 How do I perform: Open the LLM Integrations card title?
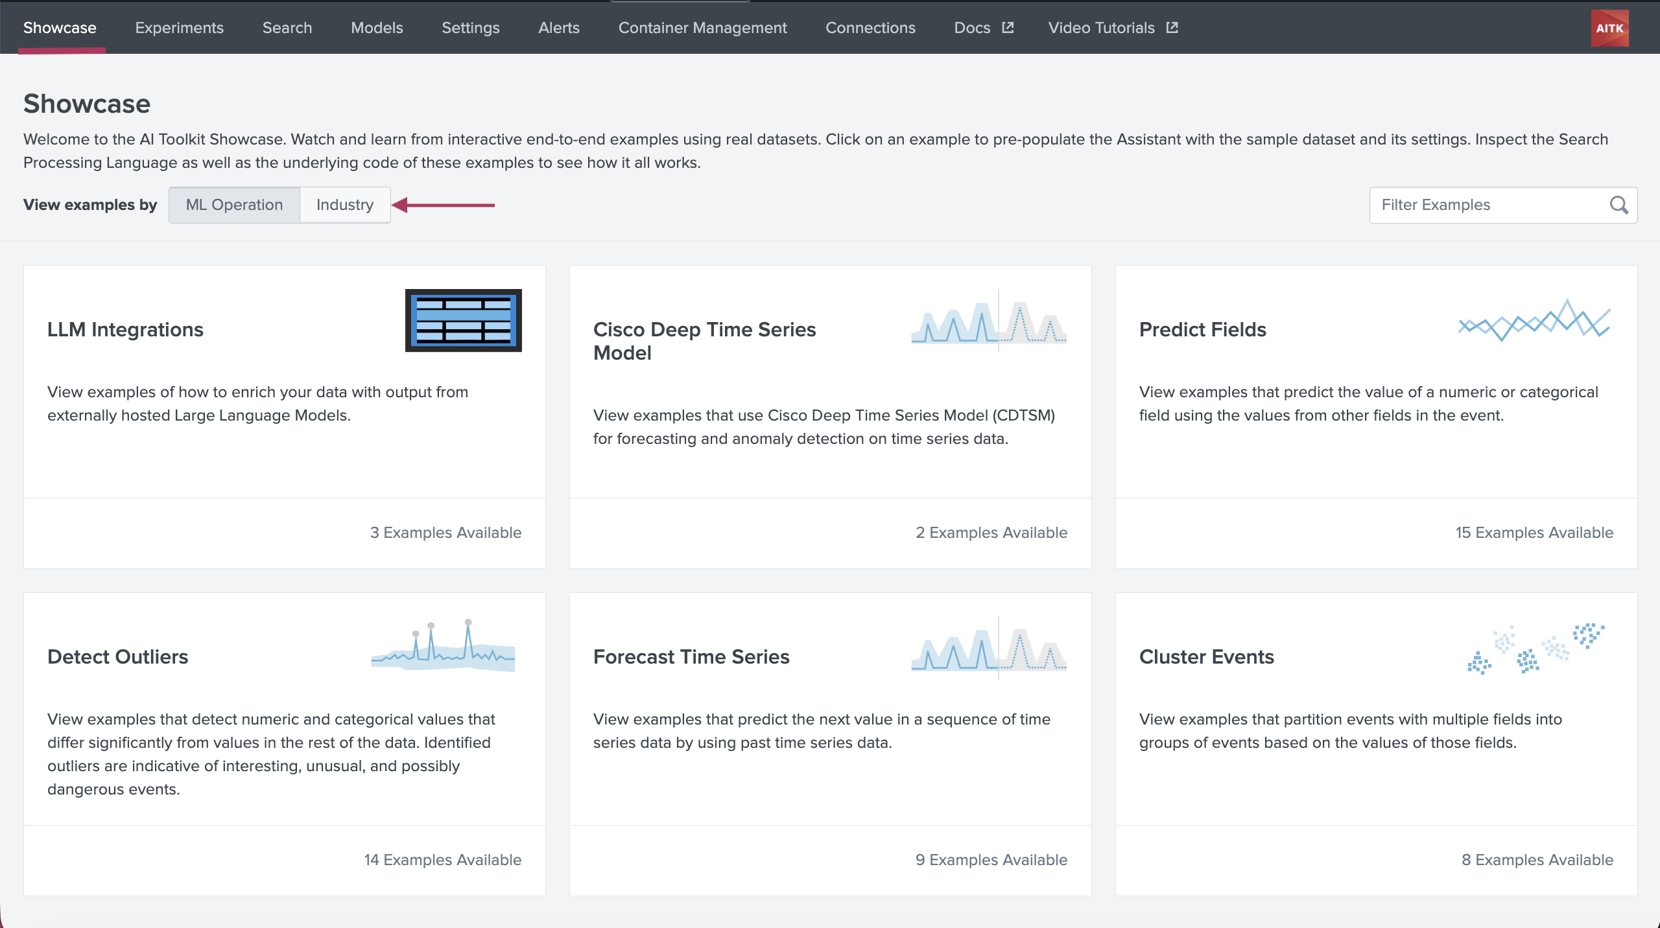125,329
